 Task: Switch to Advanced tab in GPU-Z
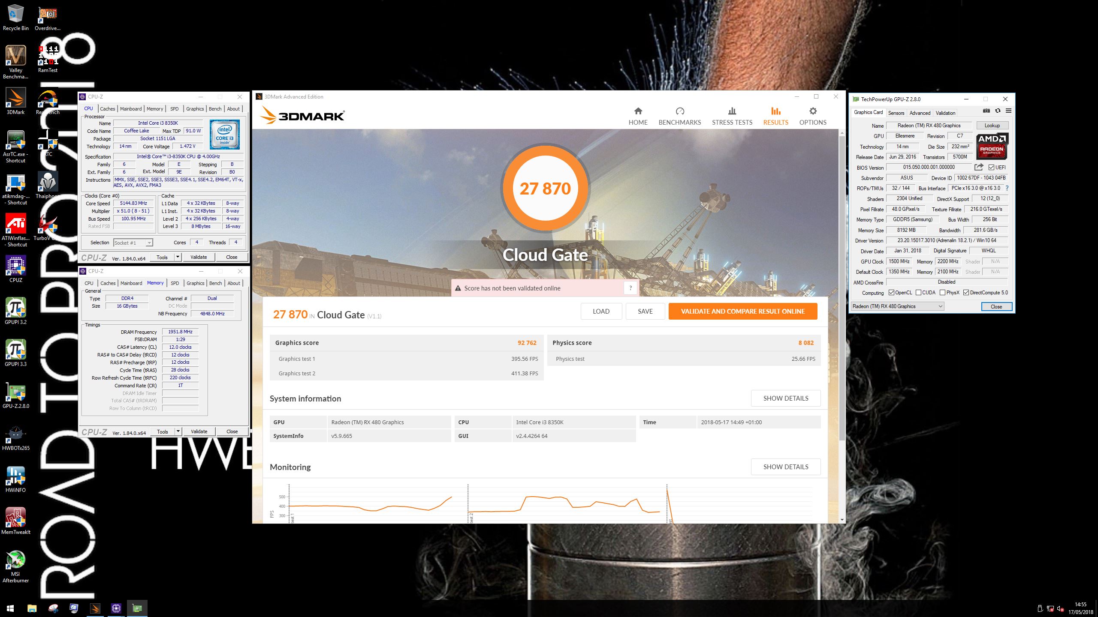point(920,113)
